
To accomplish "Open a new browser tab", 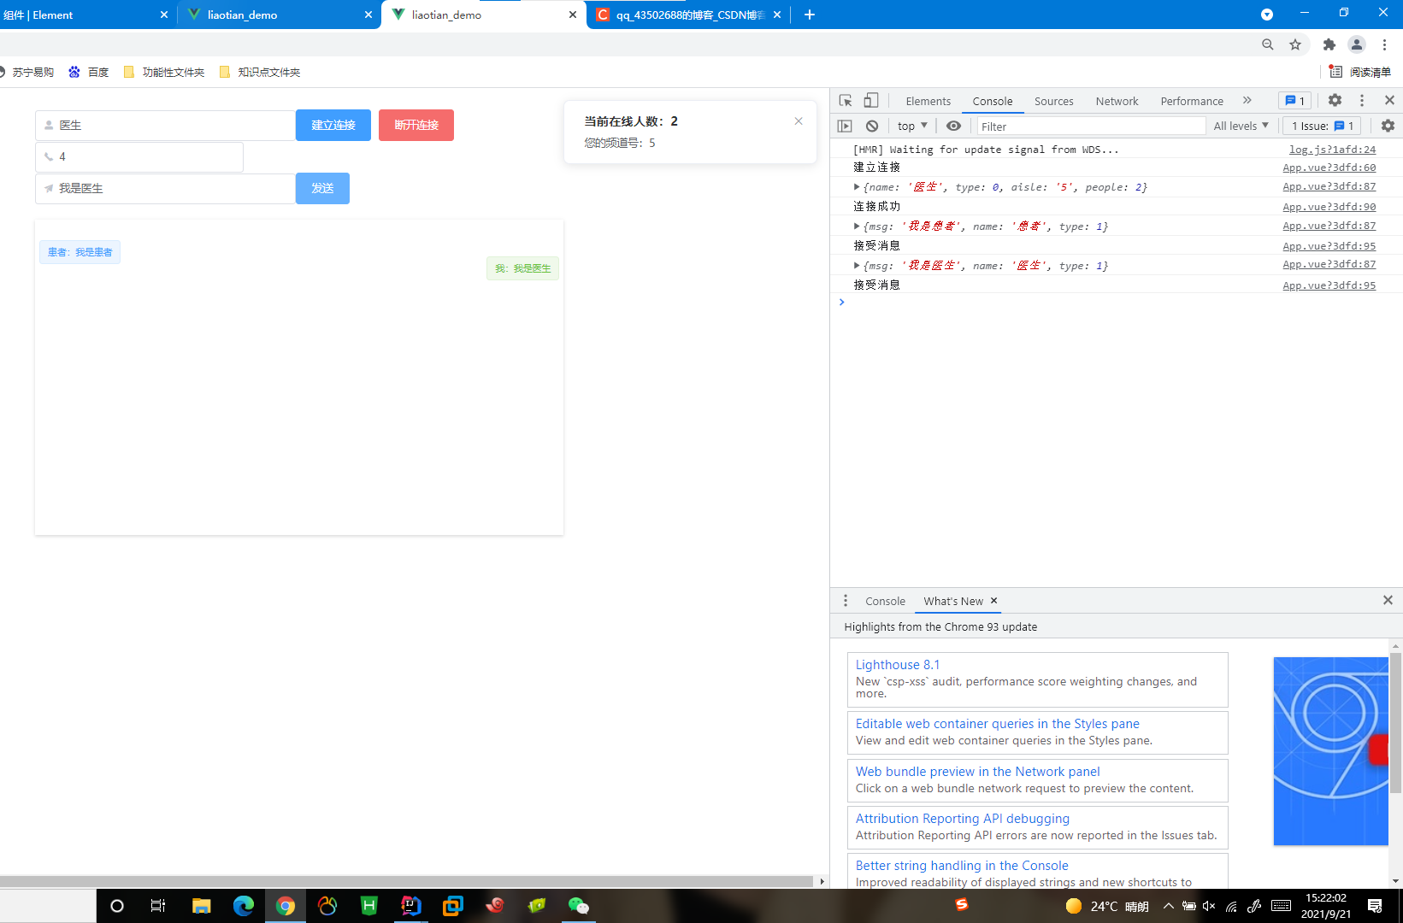I will 810,15.
